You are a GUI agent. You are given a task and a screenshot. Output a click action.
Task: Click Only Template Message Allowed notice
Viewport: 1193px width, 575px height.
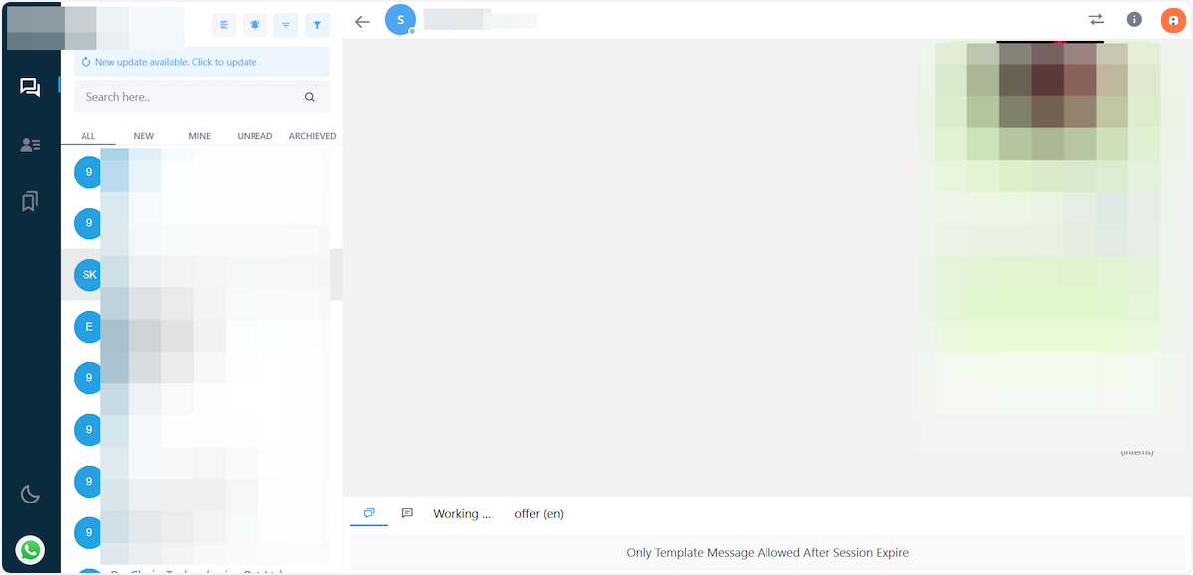767,553
